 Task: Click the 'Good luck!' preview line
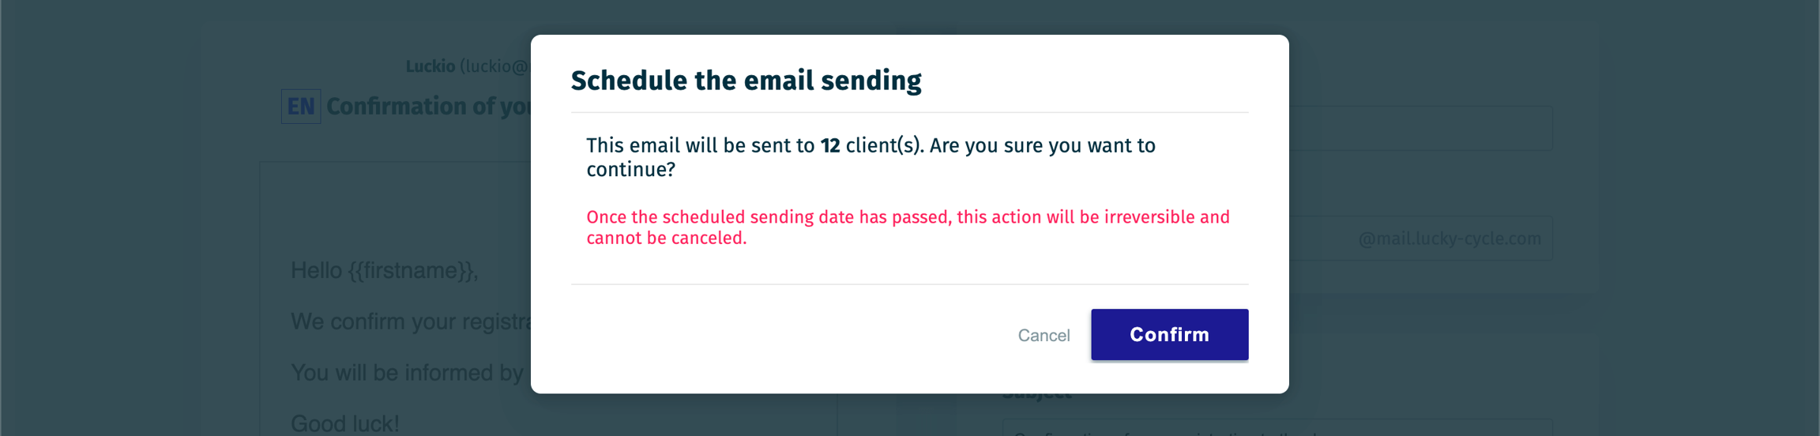(345, 423)
